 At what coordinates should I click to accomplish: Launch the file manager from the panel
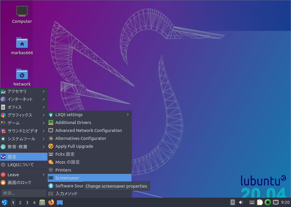(x=42, y=202)
